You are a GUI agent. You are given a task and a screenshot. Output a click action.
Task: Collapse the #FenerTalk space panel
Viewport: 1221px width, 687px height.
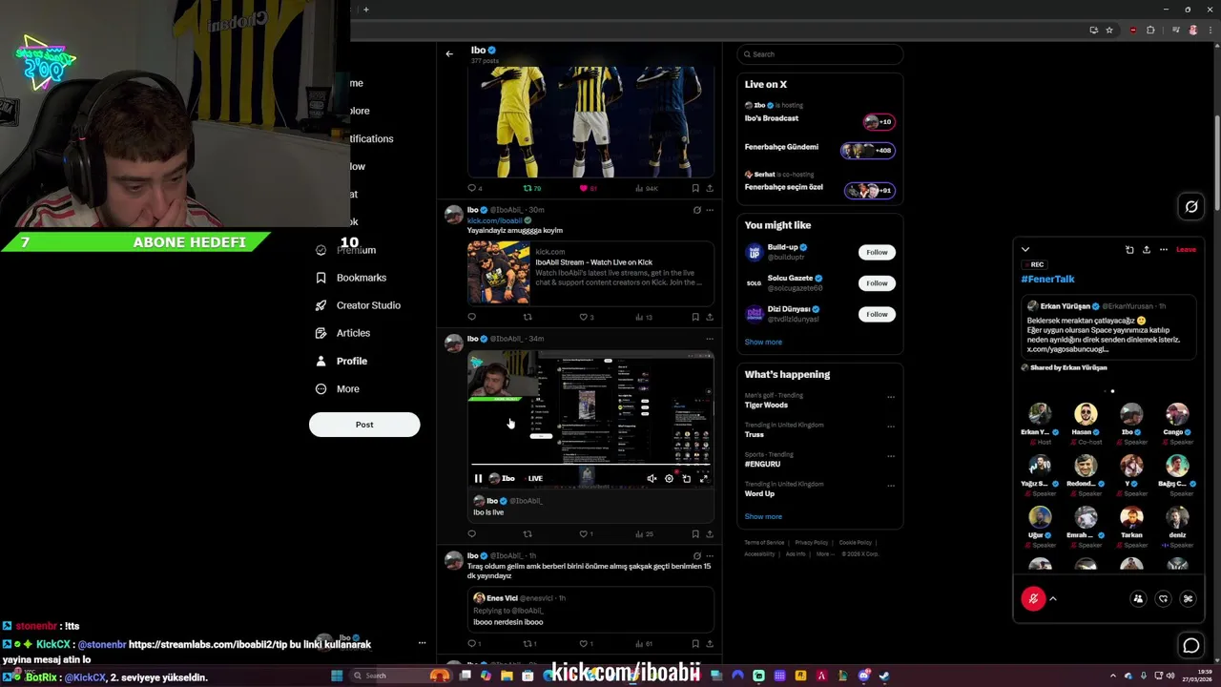point(1025,250)
